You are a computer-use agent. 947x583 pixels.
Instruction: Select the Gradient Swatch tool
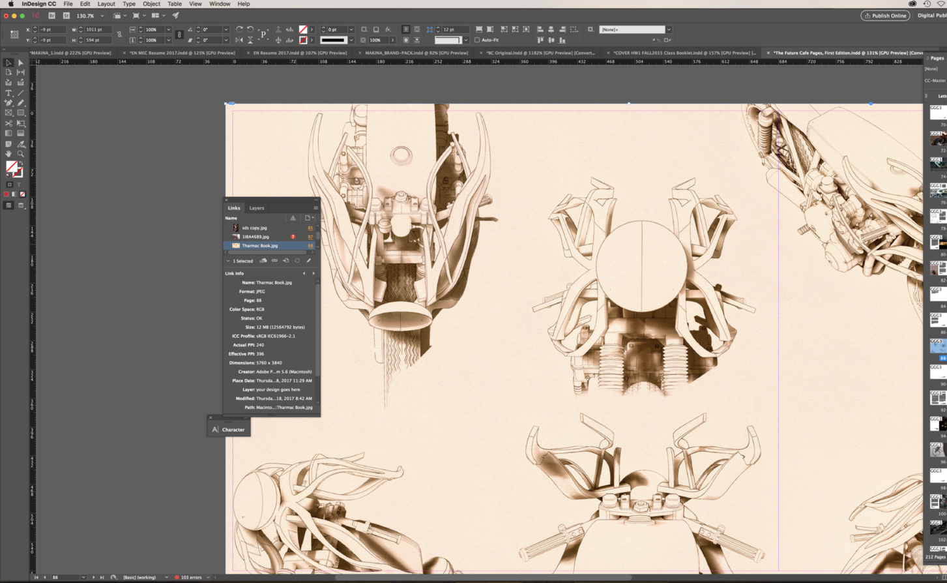[x=8, y=133]
